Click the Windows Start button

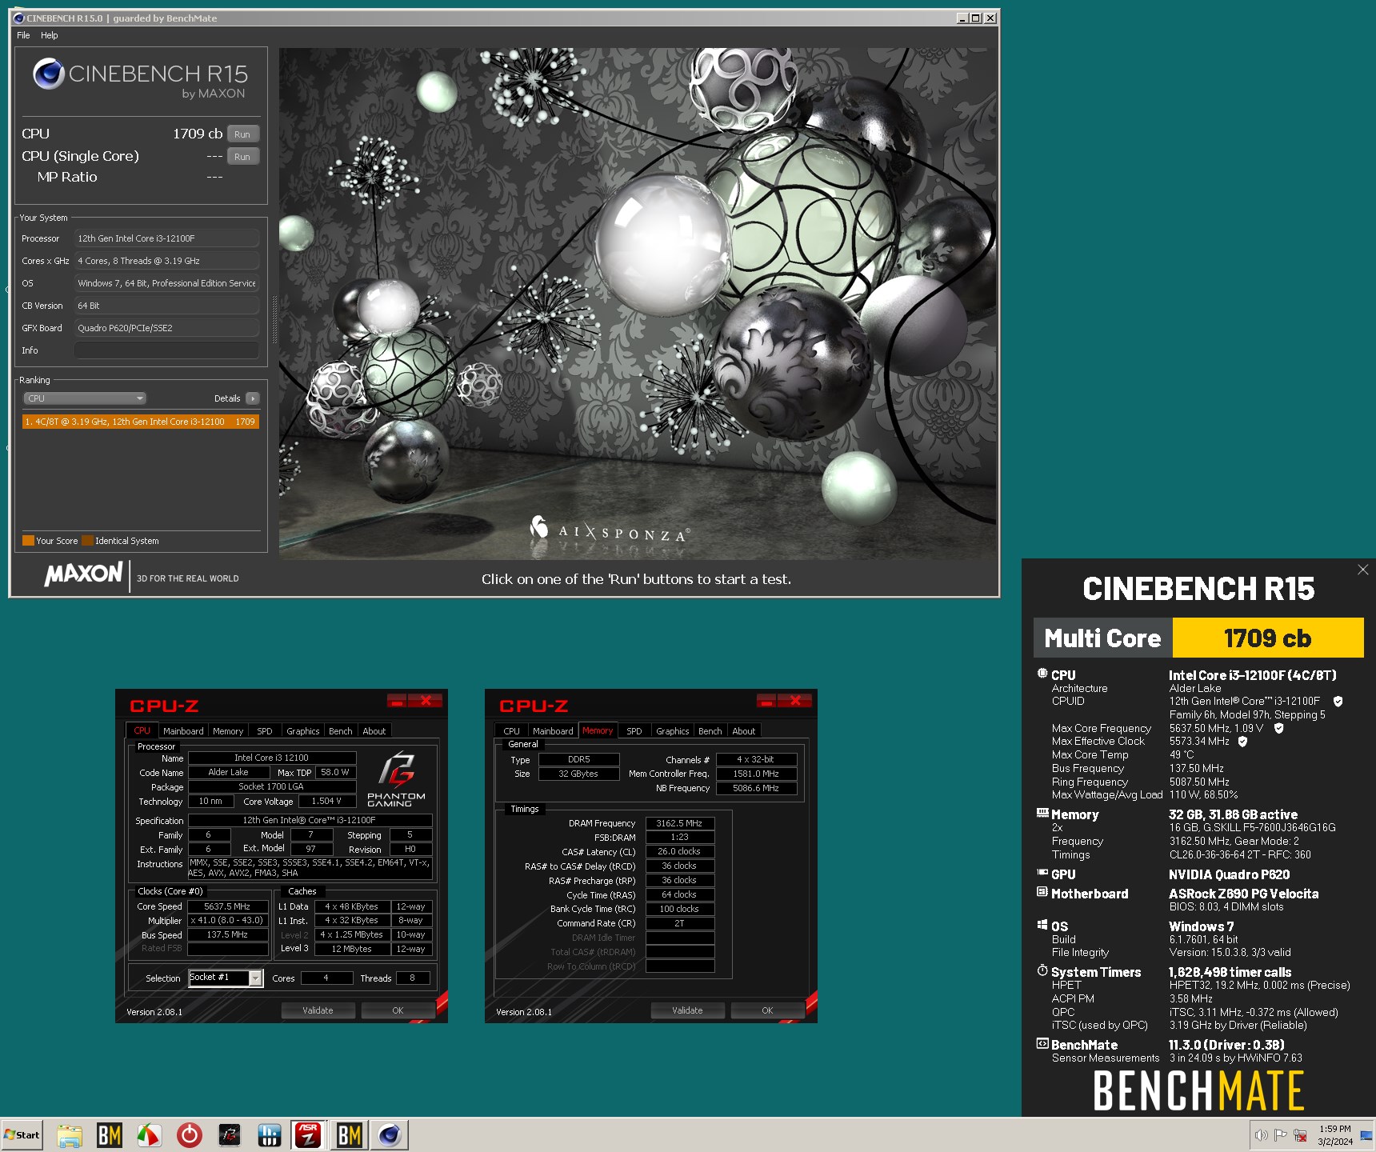point(22,1135)
